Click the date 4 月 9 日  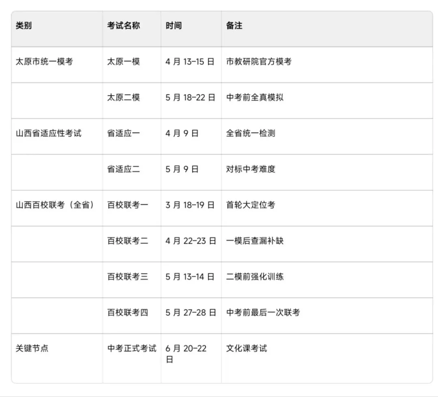[182, 133]
